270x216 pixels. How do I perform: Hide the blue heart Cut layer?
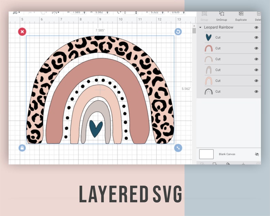tap(256, 37)
